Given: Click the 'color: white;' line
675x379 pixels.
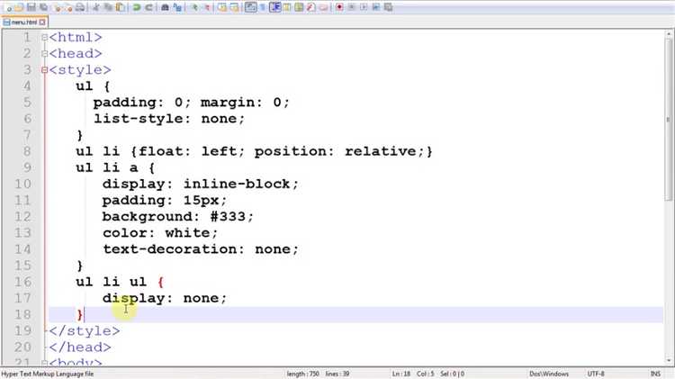Looking at the screenshot, I should [x=160, y=233].
